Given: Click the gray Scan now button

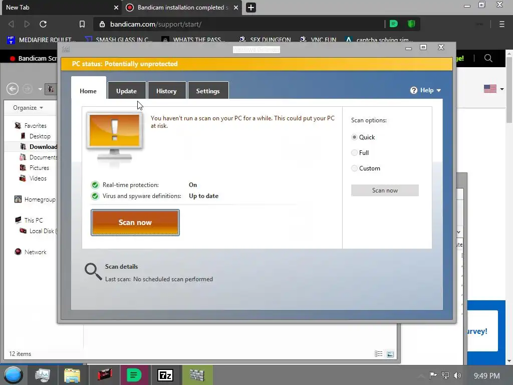Looking at the screenshot, I should 385,190.
